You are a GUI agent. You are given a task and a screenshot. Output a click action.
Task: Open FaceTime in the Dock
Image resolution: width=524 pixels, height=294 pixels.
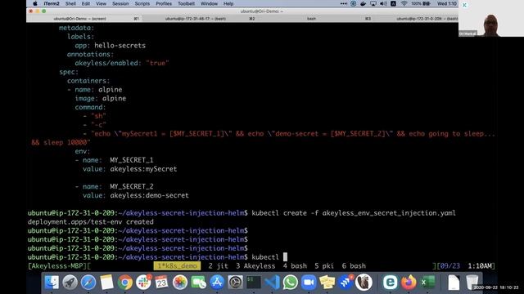[198, 283]
